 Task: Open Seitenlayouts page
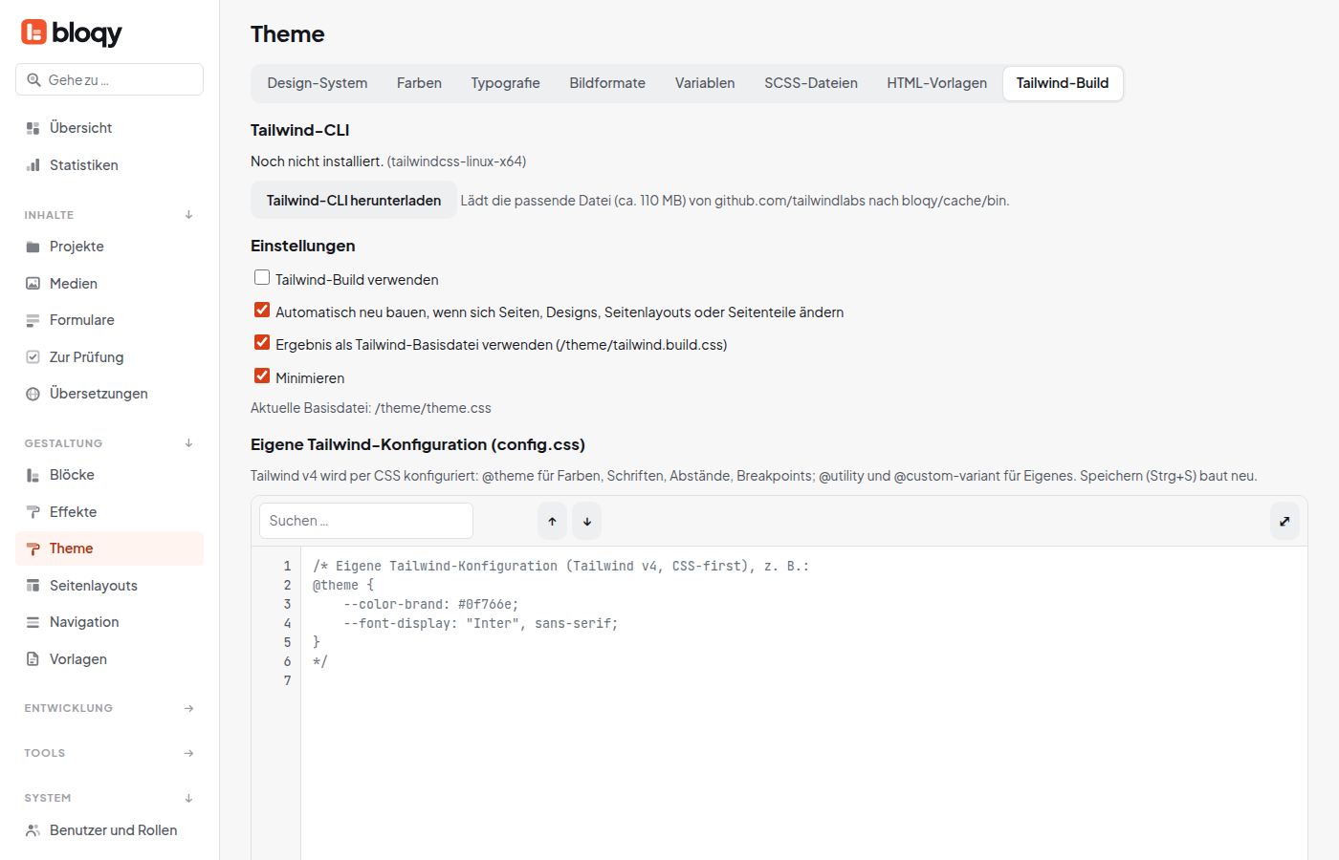point(109,586)
